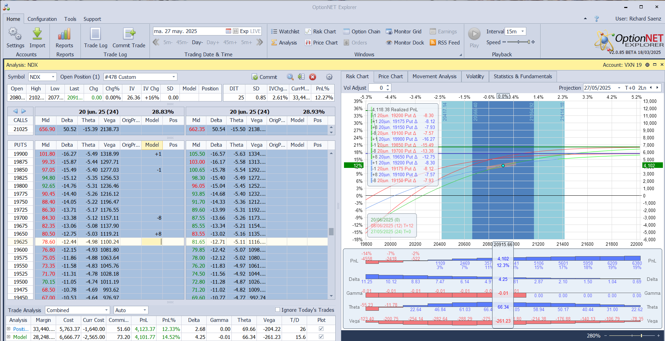Switch to the Volatility tab
This screenshot has width=665, height=341.
click(475, 76)
